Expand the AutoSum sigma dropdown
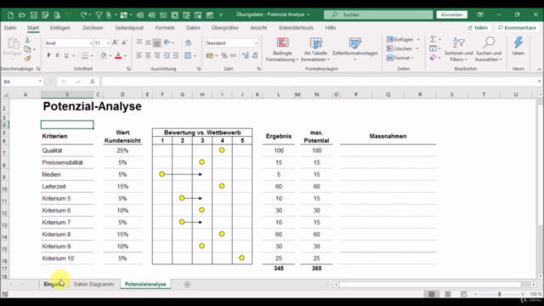The height and width of the screenshot is (306, 544). (440, 40)
